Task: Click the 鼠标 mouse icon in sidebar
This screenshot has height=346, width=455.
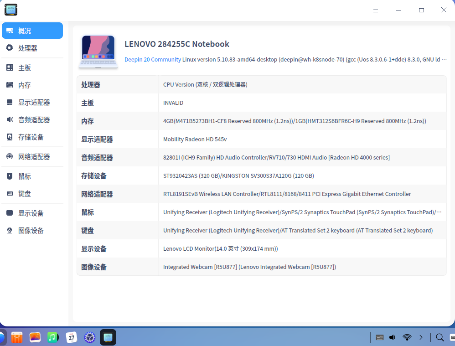Action: point(10,176)
